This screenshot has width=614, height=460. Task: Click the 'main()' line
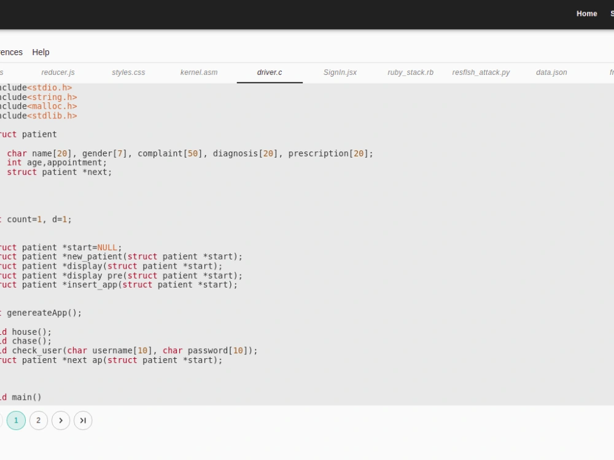click(21, 397)
